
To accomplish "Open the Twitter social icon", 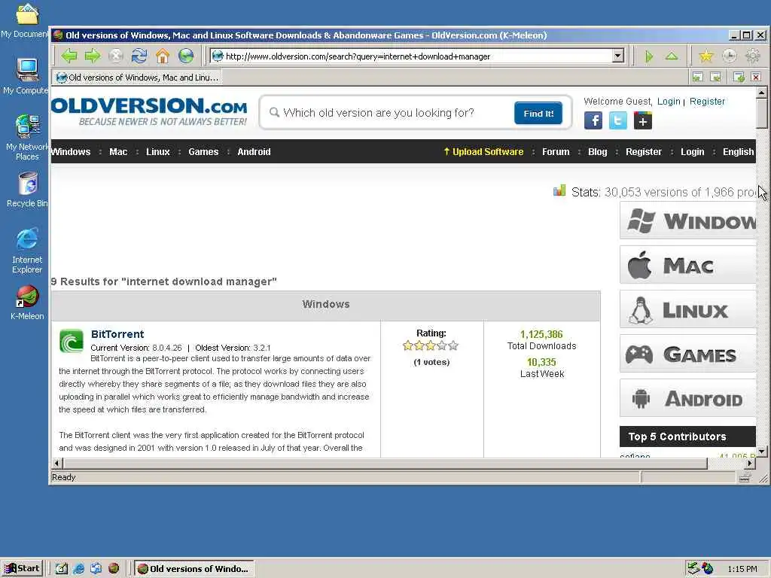I will [618, 120].
